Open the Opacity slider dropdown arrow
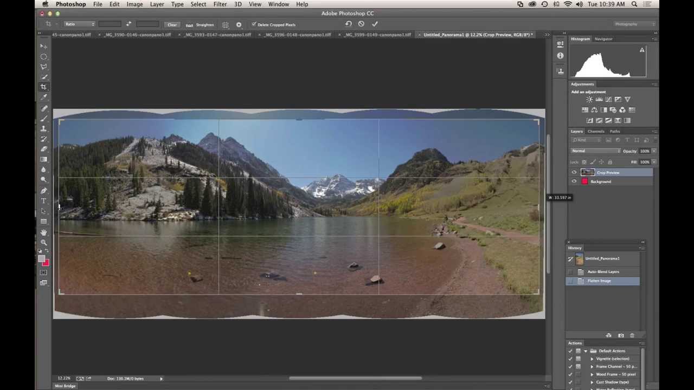The width and height of the screenshot is (694, 390). [653, 151]
